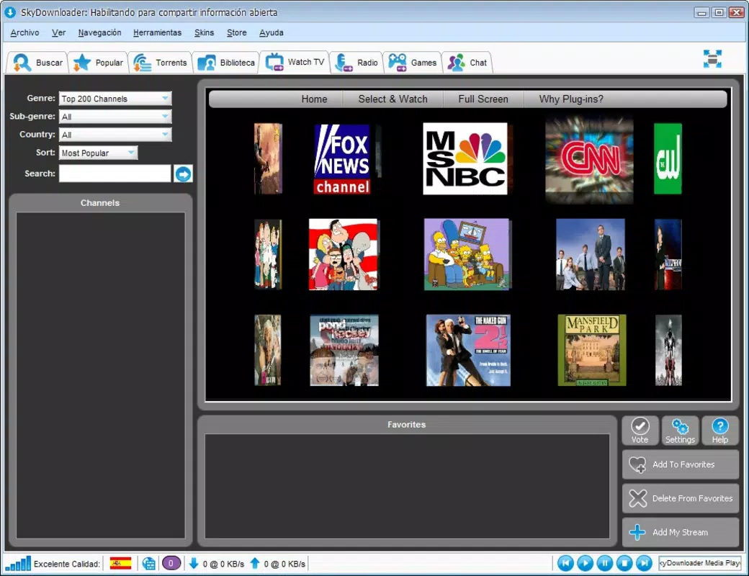
Task: Open the Navegación menu
Action: point(100,32)
